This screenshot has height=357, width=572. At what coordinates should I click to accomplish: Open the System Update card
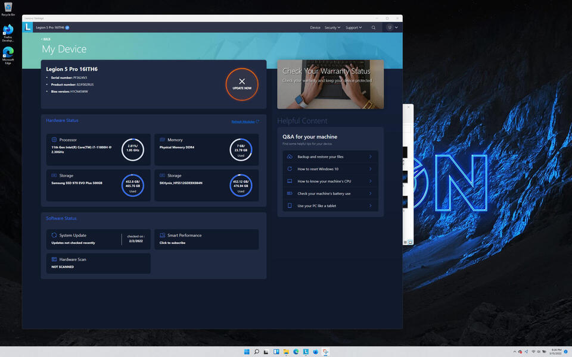pyautogui.click(x=98, y=239)
